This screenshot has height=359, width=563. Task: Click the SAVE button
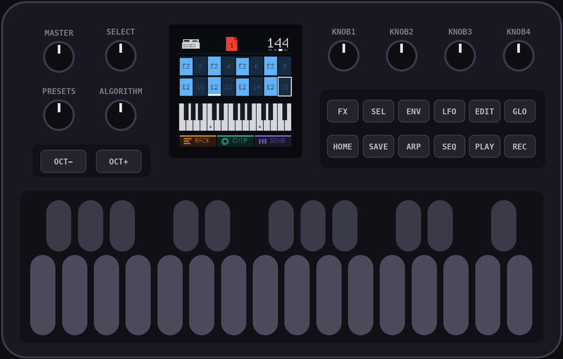click(x=378, y=147)
